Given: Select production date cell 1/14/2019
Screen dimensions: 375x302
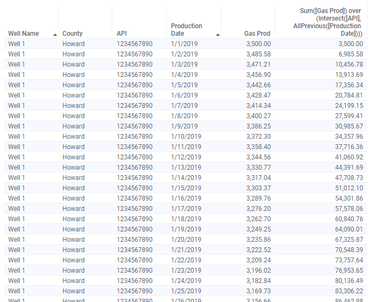Looking at the screenshot, I should 186,177.
